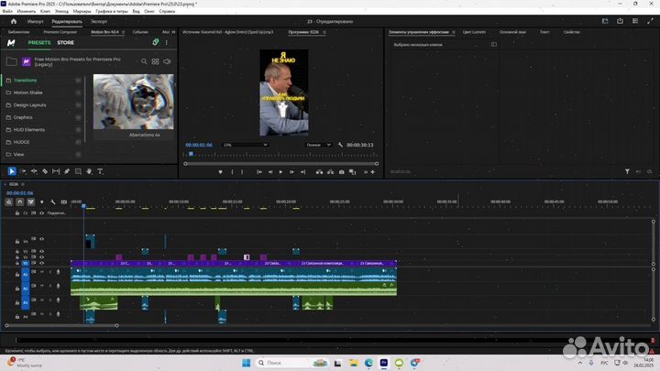Toggle subtitle track eye visibility
The height and width of the screenshot is (371, 660).
41,213
